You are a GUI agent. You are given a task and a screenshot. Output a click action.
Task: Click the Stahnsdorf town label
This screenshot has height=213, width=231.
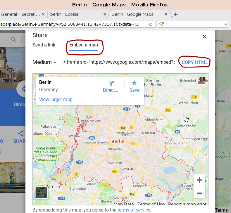point(78,188)
